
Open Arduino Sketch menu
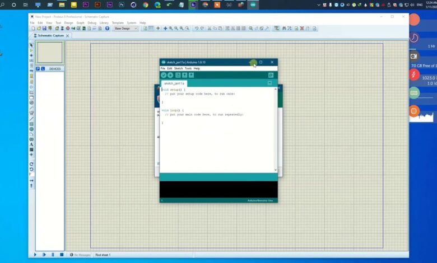tap(178, 68)
